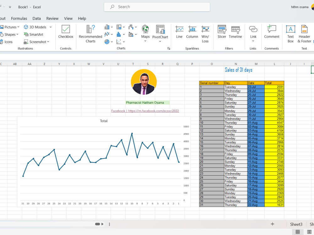Add a new sheet with plus button
Viewport: 314px width, 235px height.
click(x=272, y=224)
